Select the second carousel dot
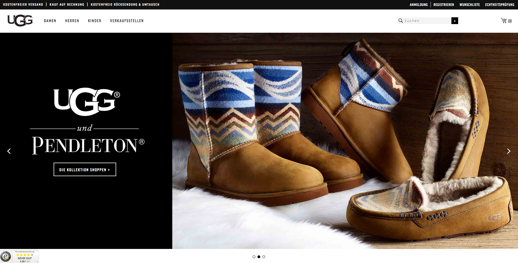The height and width of the screenshot is (263, 518). (x=259, y=257)
